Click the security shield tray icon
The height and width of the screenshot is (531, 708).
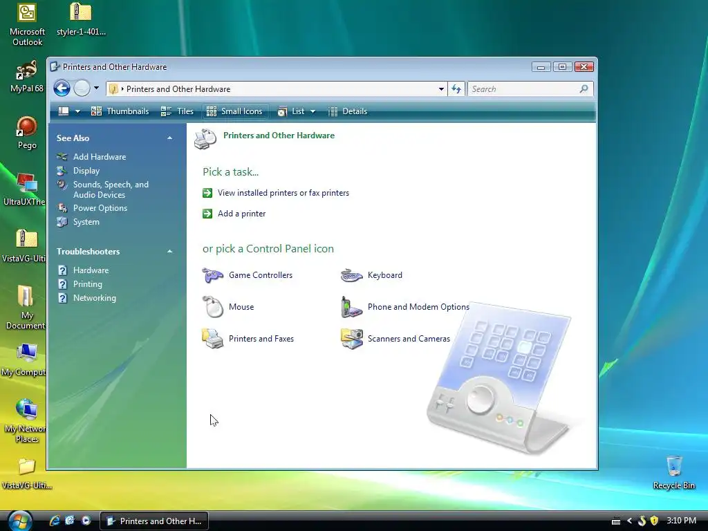click(x=654, y=521)
